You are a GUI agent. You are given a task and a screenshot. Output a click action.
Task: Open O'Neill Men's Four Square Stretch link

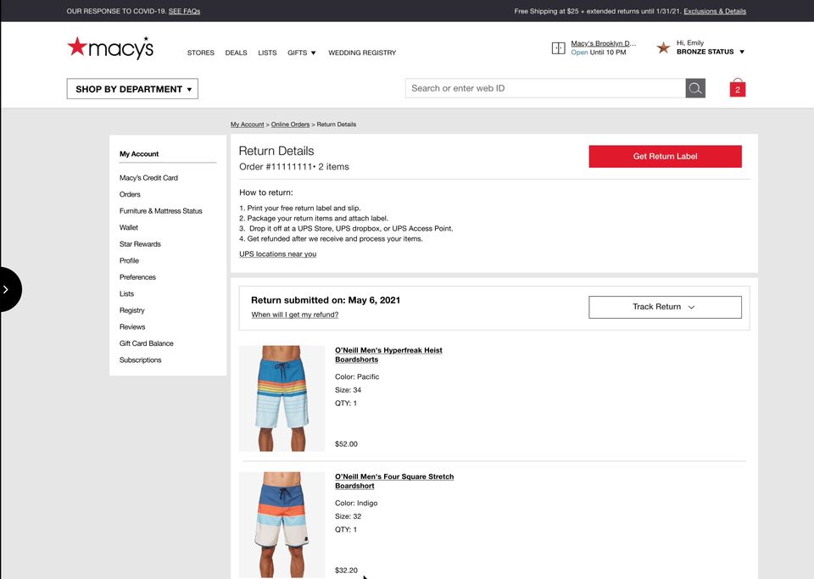point(394,481)
